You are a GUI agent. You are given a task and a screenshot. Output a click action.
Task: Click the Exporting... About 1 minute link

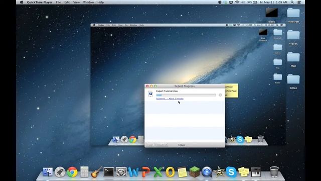(x=170, y=99)
